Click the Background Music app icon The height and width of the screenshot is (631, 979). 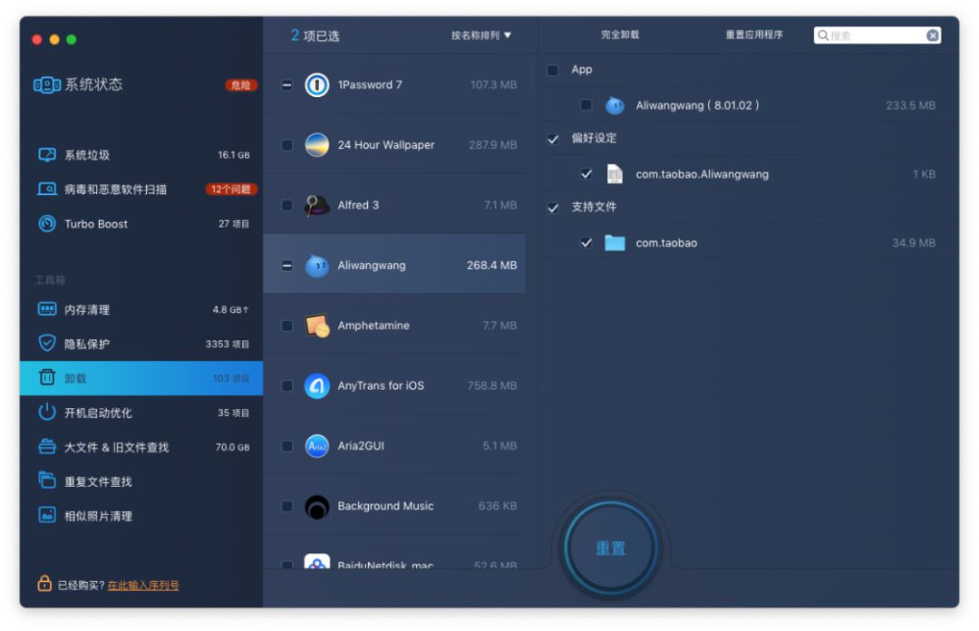(x=316, y=507)
